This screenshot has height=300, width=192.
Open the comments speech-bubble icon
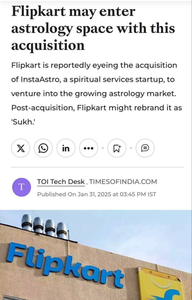145,148
